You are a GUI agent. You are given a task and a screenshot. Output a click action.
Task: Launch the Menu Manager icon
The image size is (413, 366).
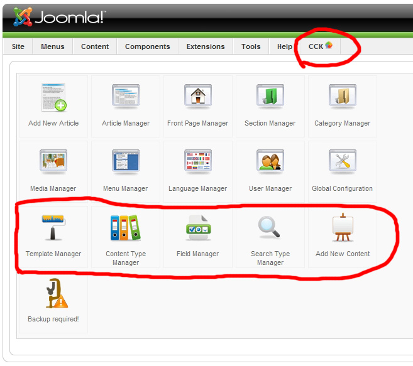[x=126, y=161]
